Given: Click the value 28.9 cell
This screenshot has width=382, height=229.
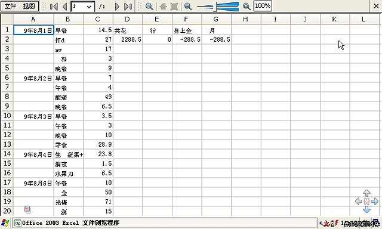Looking at the screenshot, I should 98,145.
